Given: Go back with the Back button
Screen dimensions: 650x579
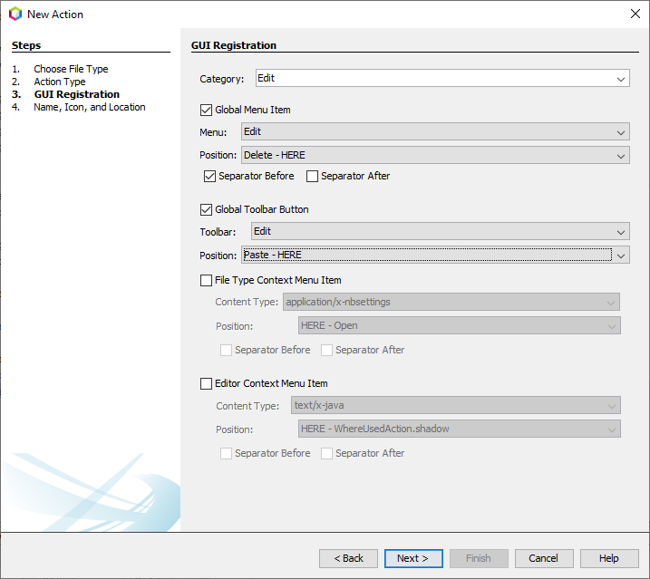Looking at the screenshot, I should pos(348,558).
